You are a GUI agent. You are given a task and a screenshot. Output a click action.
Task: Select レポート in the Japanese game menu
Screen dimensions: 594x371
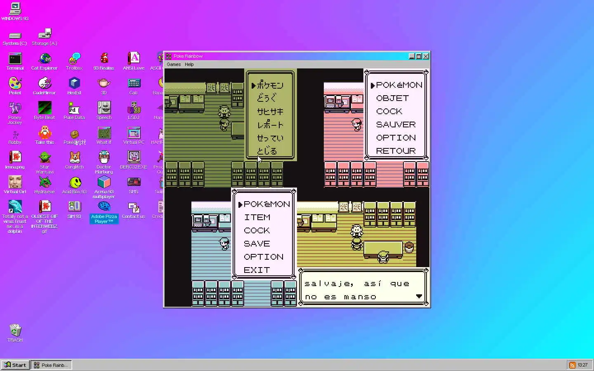(x=270, y=124)
